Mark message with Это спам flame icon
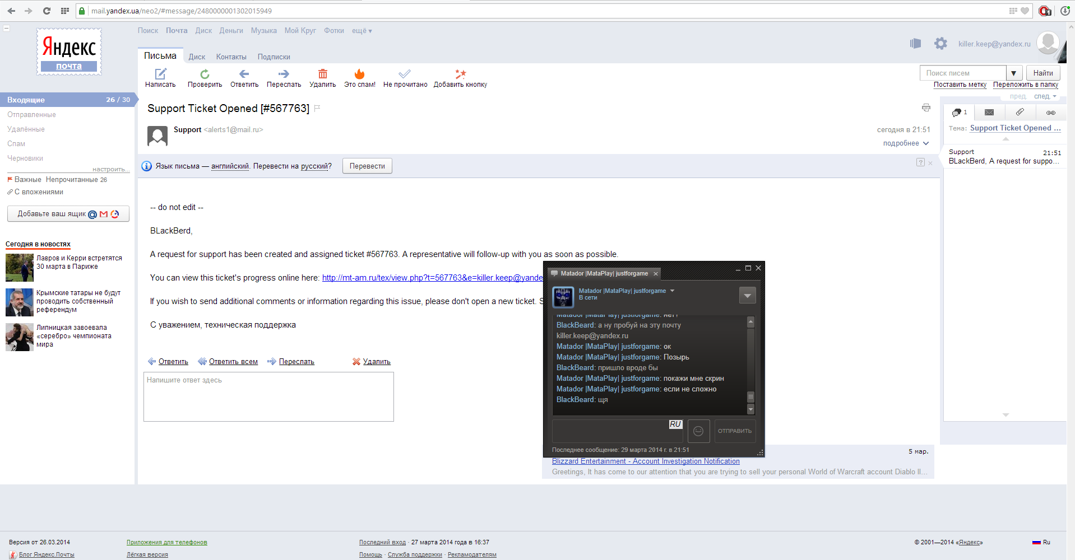Viewport: 1075px width, 560px height. coord(360,74)
